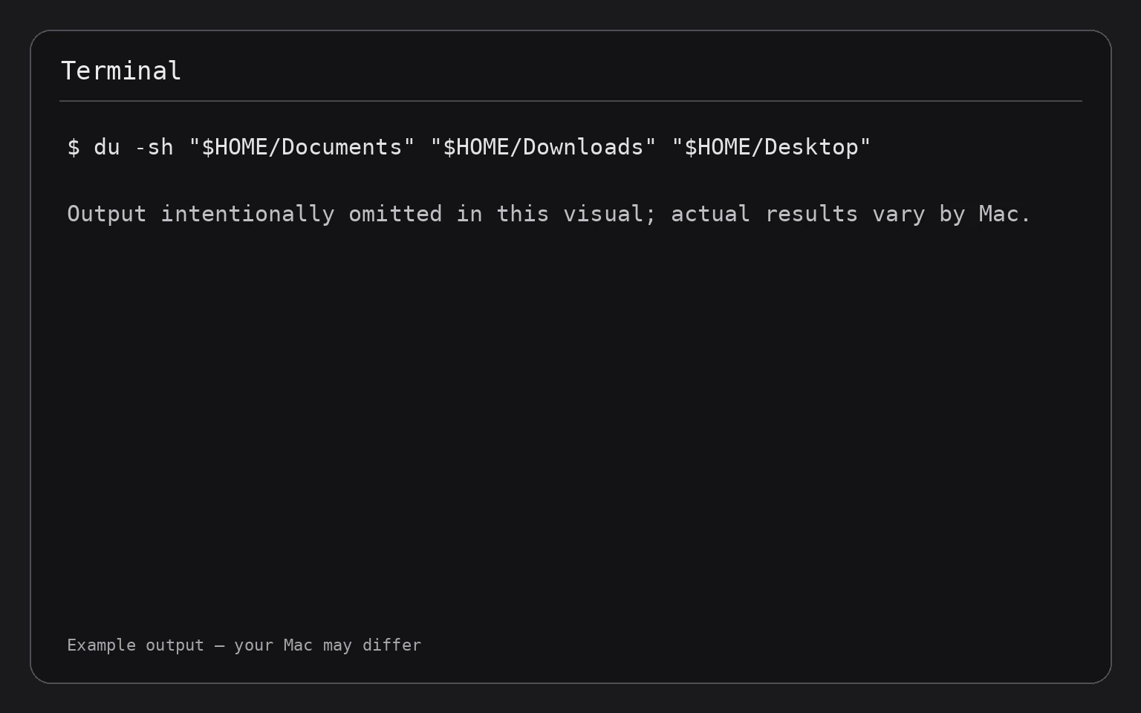The image size is (1141, 713).
Task: Click the "Terminal" title text
Action: tap(121, 71)
